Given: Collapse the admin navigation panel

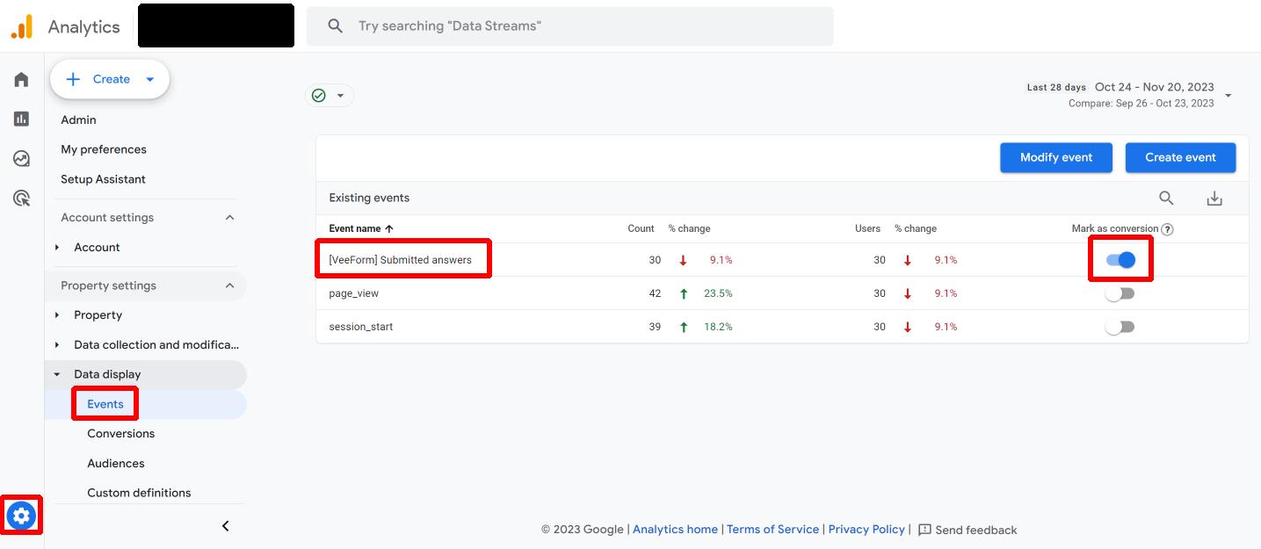Looking at the screenshot, I should click(x=225, y=525).
